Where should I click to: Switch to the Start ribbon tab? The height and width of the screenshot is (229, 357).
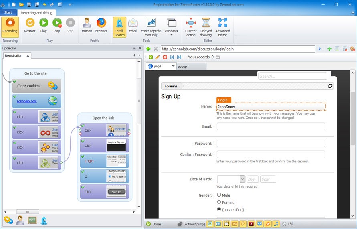point(8,12)
